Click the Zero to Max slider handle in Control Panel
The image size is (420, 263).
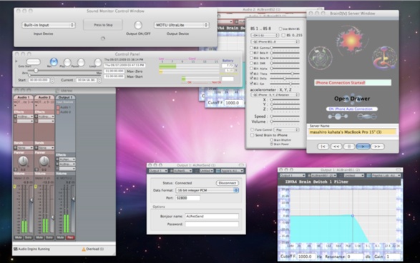click(36, 70)
